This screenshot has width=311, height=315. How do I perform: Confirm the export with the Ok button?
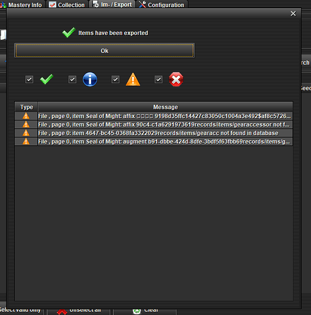(104, 51)
